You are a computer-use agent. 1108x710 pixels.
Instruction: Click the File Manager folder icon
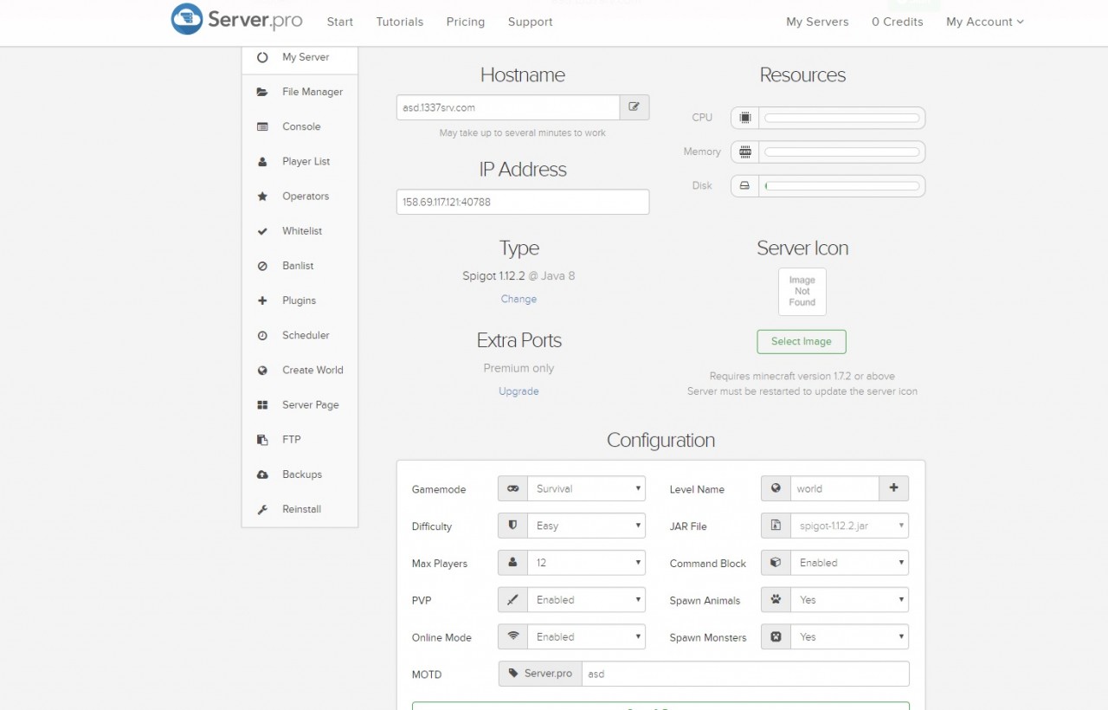[x=262, y=92]
